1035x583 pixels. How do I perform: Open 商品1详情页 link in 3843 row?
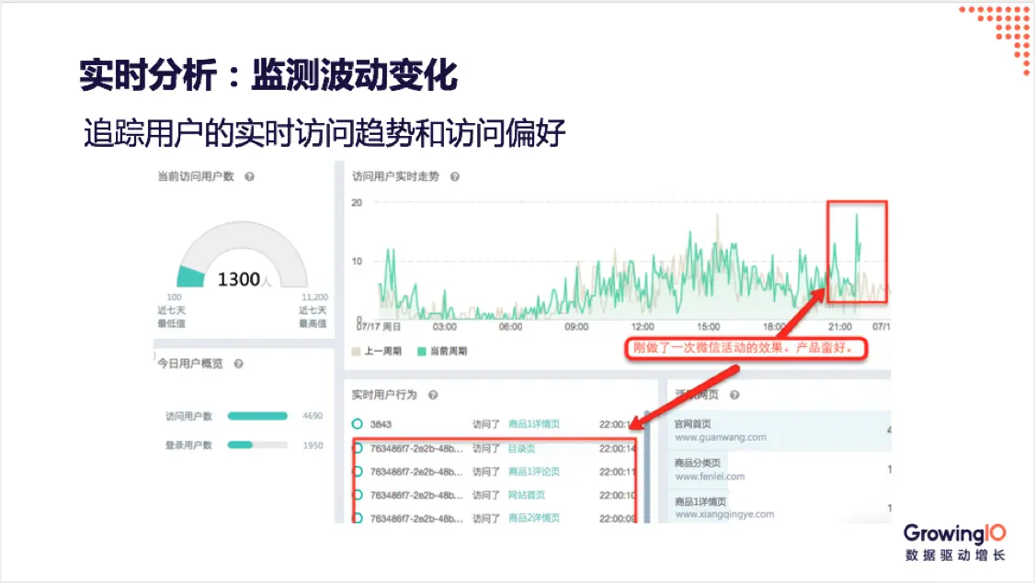[534, 424]
